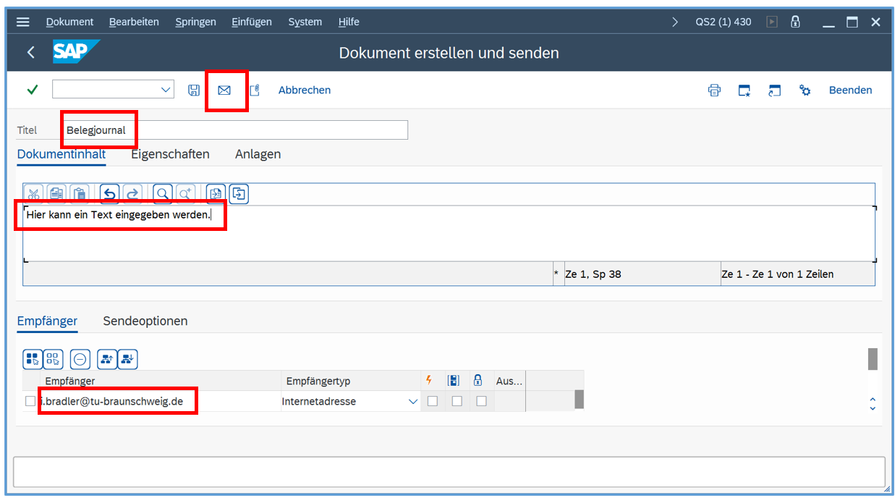Click the Abbrechen button
Viewport: 895px width, 498px height.
pyautogui.click(x=305, y=90)
